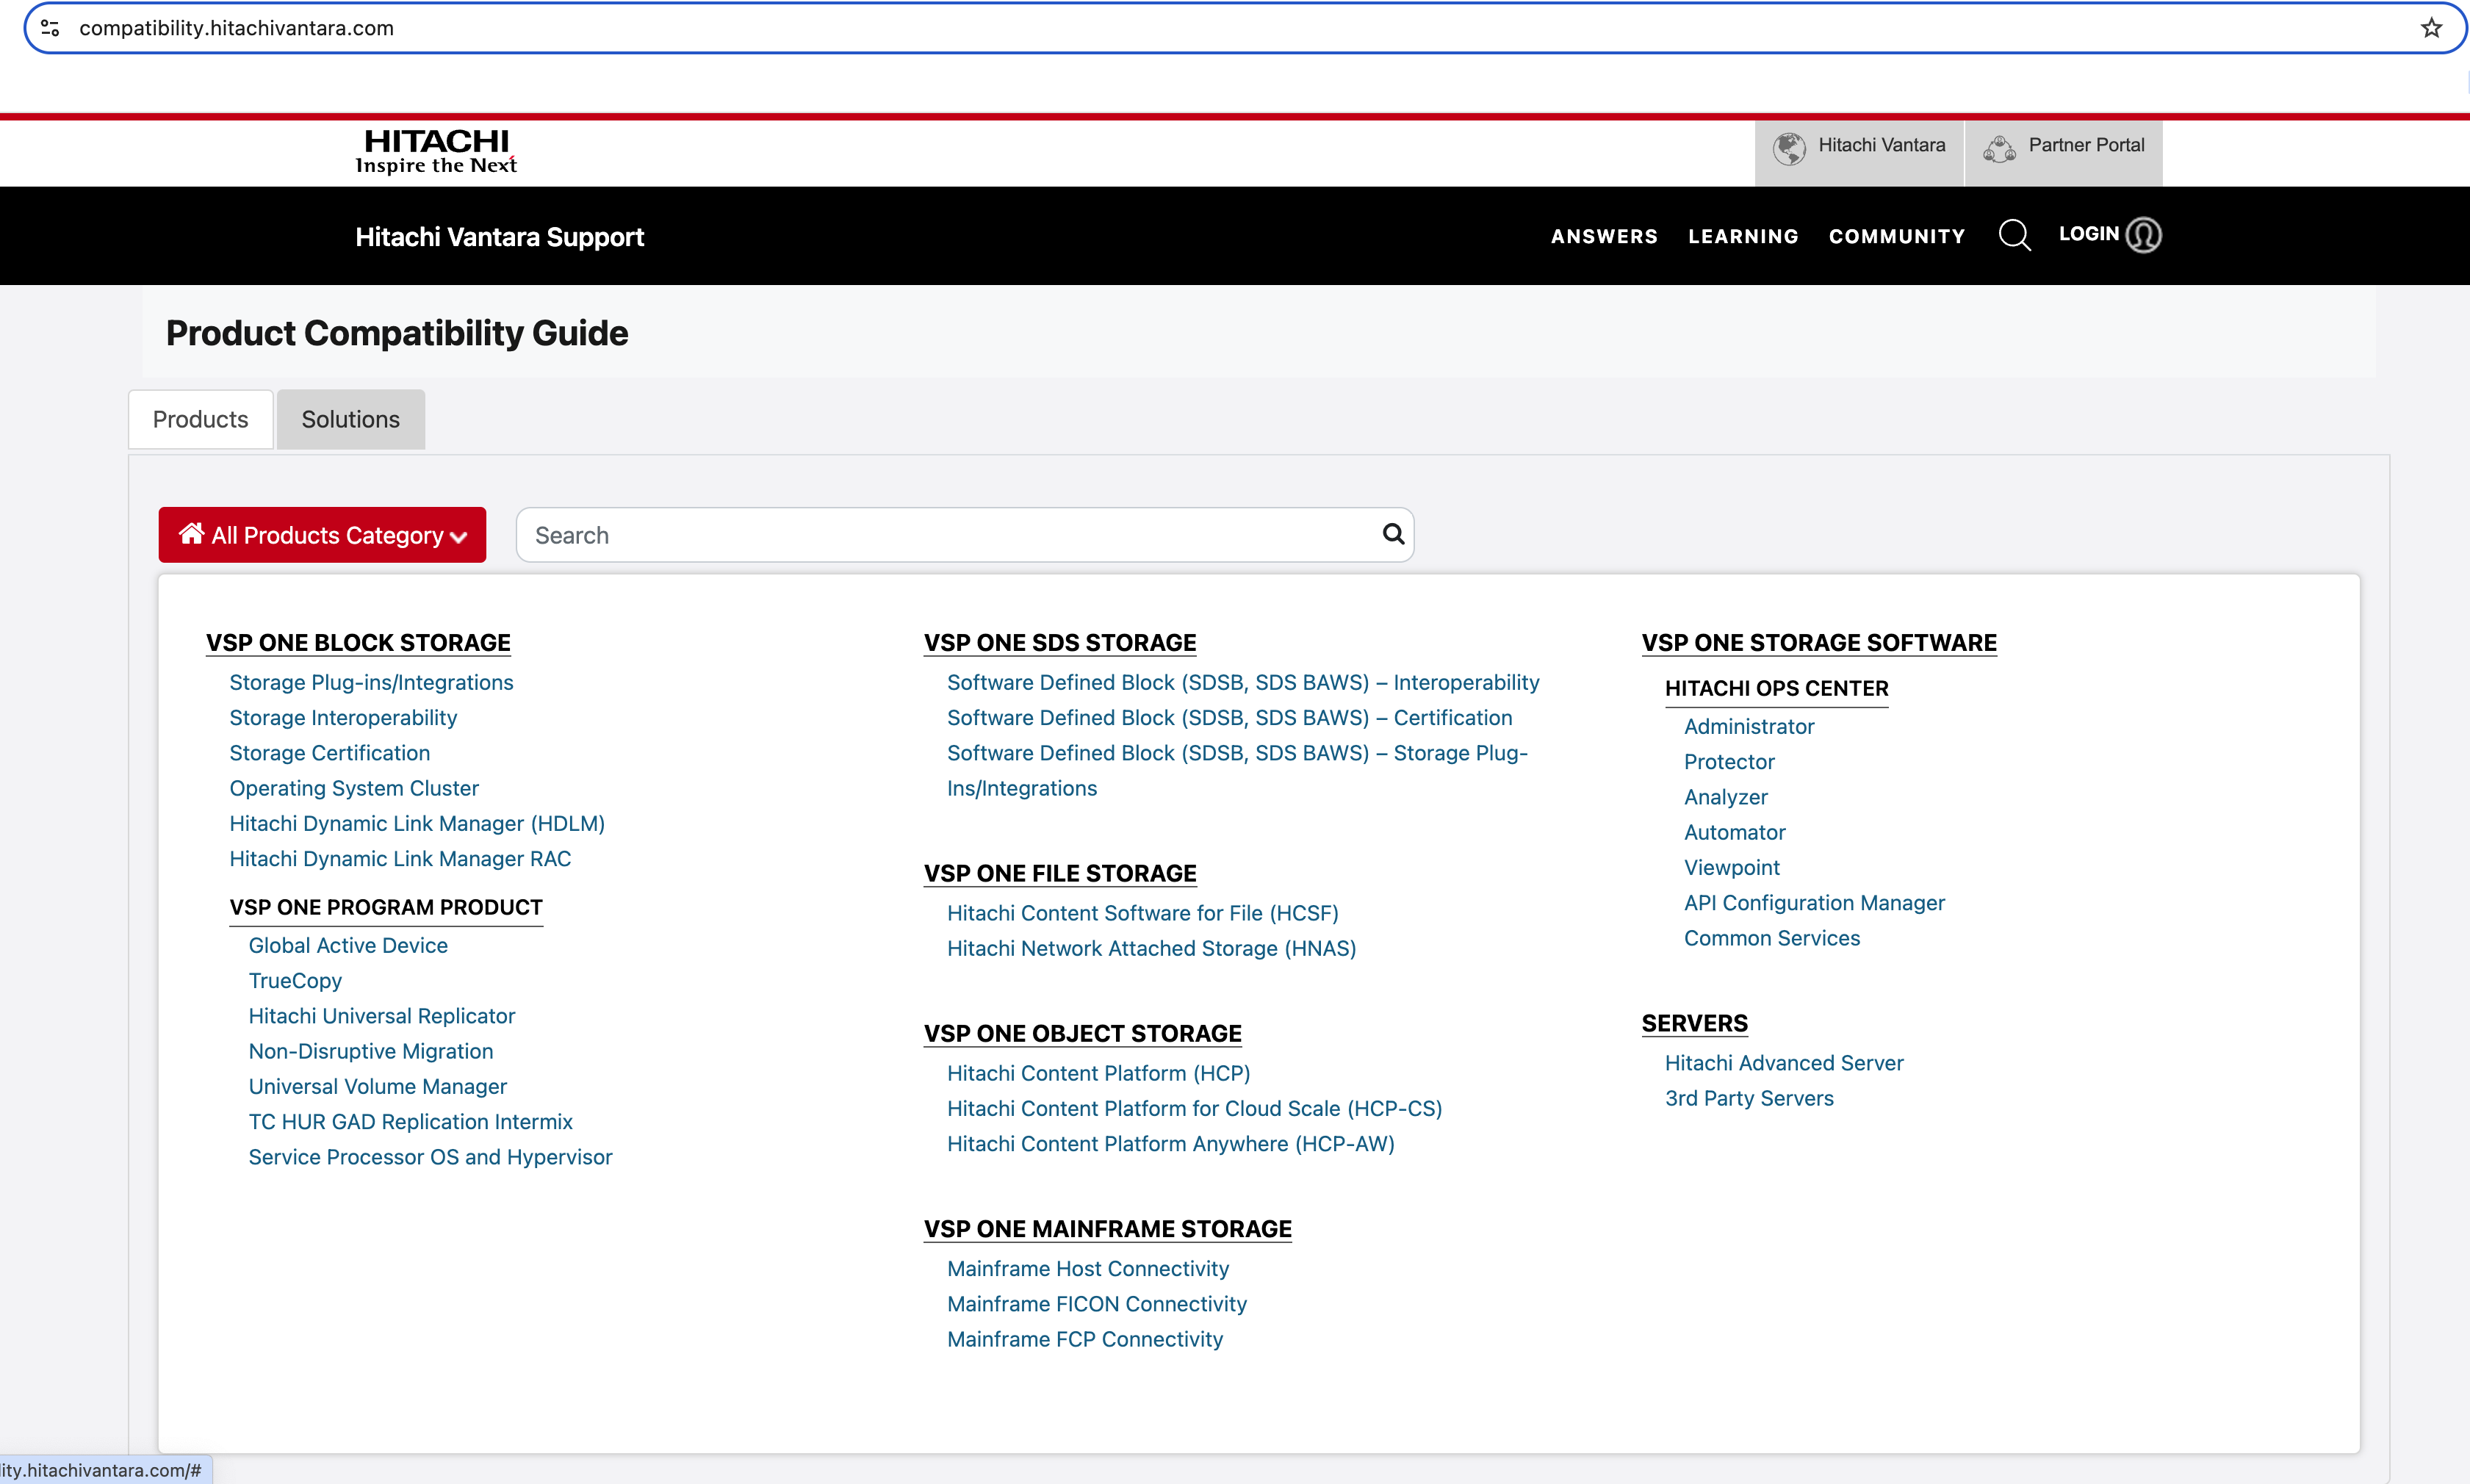
Task: Open the Hitachi Vantara Support title link
Action: pos(499,237)
